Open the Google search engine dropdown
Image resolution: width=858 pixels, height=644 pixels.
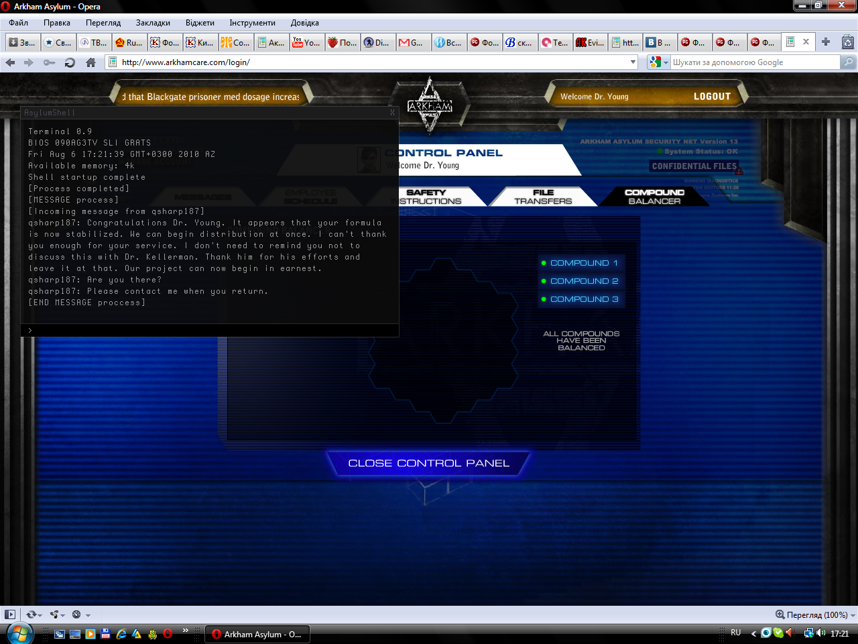click(666, 62)
